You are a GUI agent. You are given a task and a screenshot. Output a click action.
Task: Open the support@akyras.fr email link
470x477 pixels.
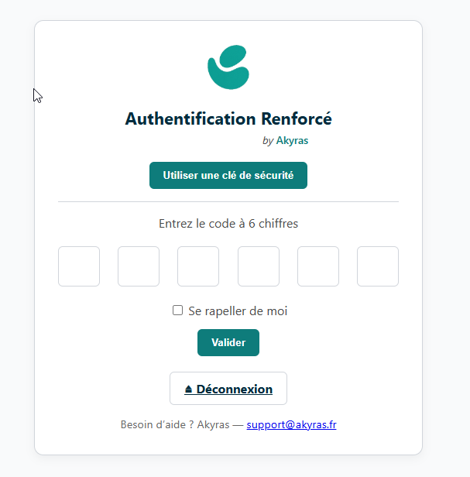[291, 425]
